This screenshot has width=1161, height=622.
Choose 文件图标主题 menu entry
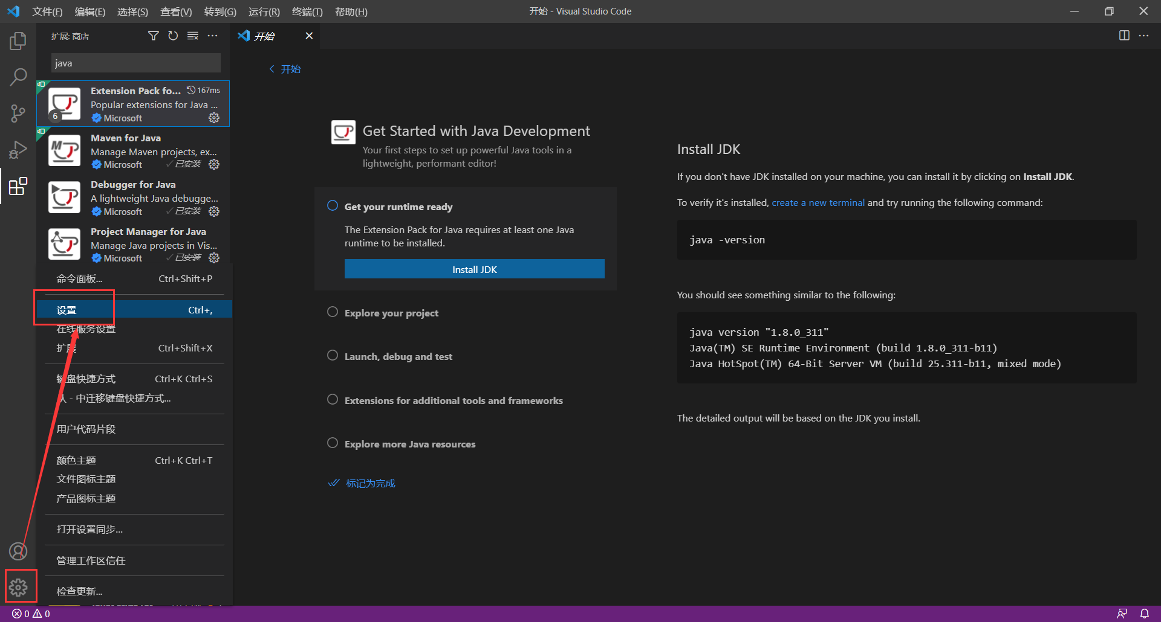tap(134, 479)
